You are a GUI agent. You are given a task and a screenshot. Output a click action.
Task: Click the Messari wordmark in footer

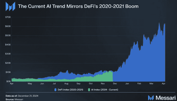pos(166,98)
